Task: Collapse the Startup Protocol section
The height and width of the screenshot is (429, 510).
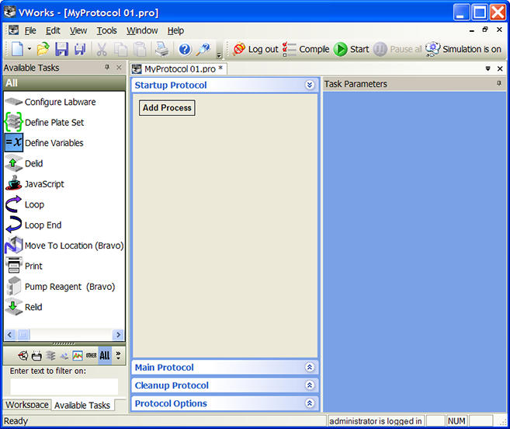Action: coord(310,85)
